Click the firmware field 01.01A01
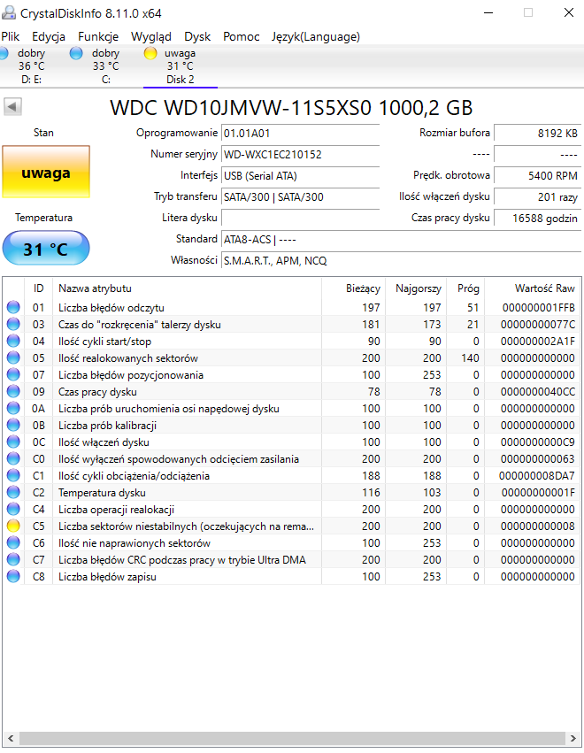Image resolution: width=584 pixels, height=753 pixels. click(300, 133)
